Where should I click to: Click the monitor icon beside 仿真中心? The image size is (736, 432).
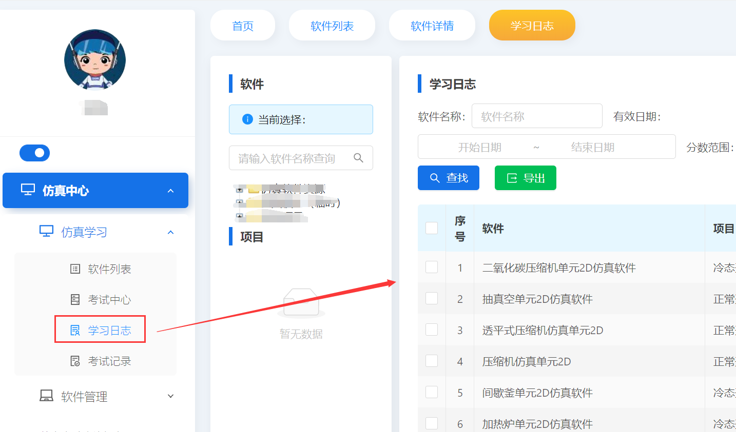click(x=28, y=190)
